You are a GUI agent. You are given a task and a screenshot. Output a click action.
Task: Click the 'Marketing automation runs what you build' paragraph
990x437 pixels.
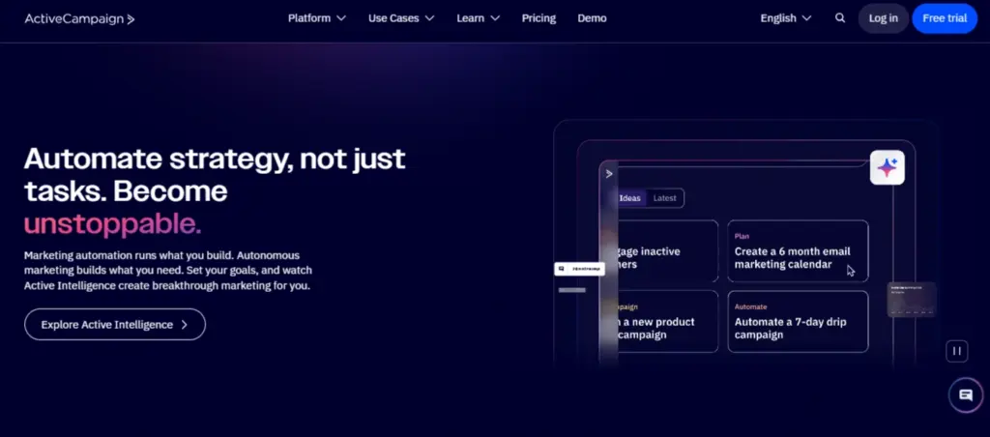[168, 271]
